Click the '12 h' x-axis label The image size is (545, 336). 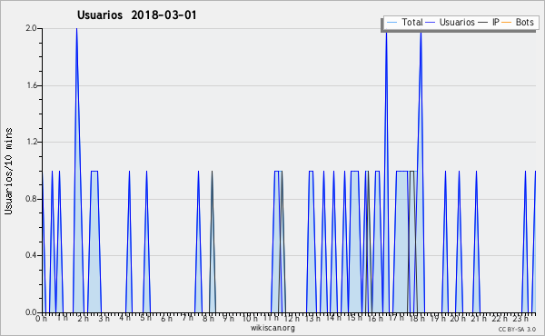pyautogui.click(x=292, y=318)
